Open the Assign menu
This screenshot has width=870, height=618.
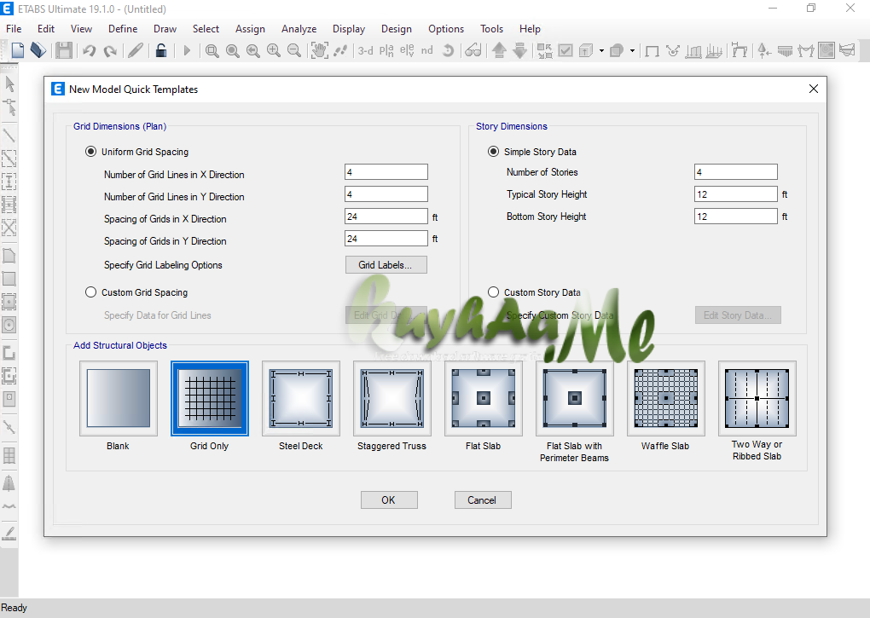[x=250, y=29]
